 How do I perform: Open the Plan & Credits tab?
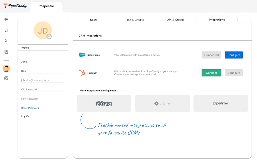tap(135, 20)
